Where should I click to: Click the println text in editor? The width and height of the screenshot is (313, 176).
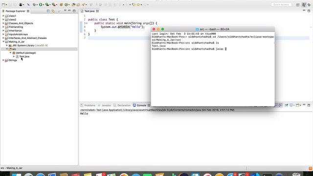pyautogui.click(x=123, y=27)
